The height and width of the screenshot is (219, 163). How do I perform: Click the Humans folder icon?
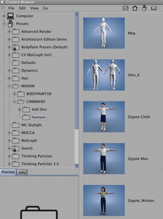[x=26, y=117]
